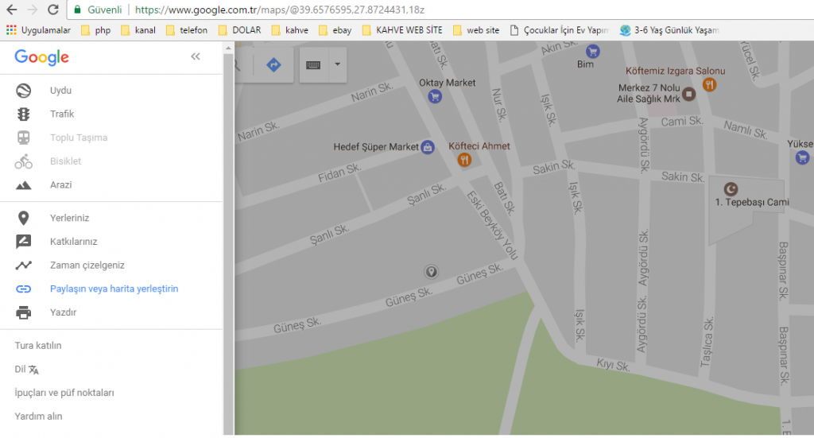The width and height of the screenshot is (814, 438).
Task: Select the Toplu Taşıma transit icon
Action: tap(23, 138)
